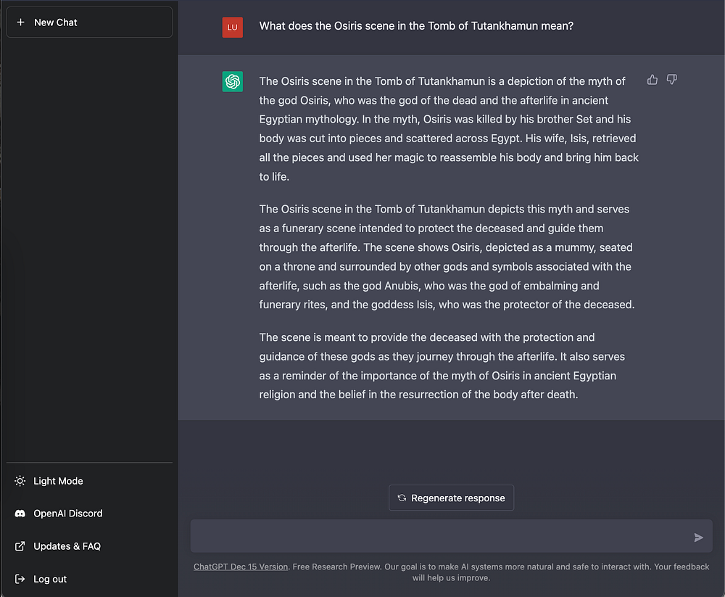Viewport: 725px width, 597px height.
Task: Select the Log out text in the sidebar
Action: click(50, 579)
